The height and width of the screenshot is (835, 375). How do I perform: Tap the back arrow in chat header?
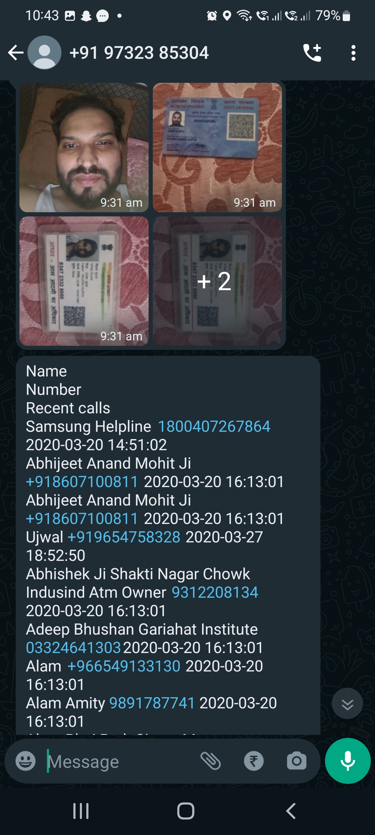(16, 53)
